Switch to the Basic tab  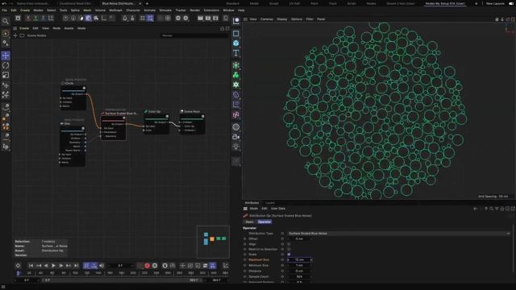pos(250,222)
